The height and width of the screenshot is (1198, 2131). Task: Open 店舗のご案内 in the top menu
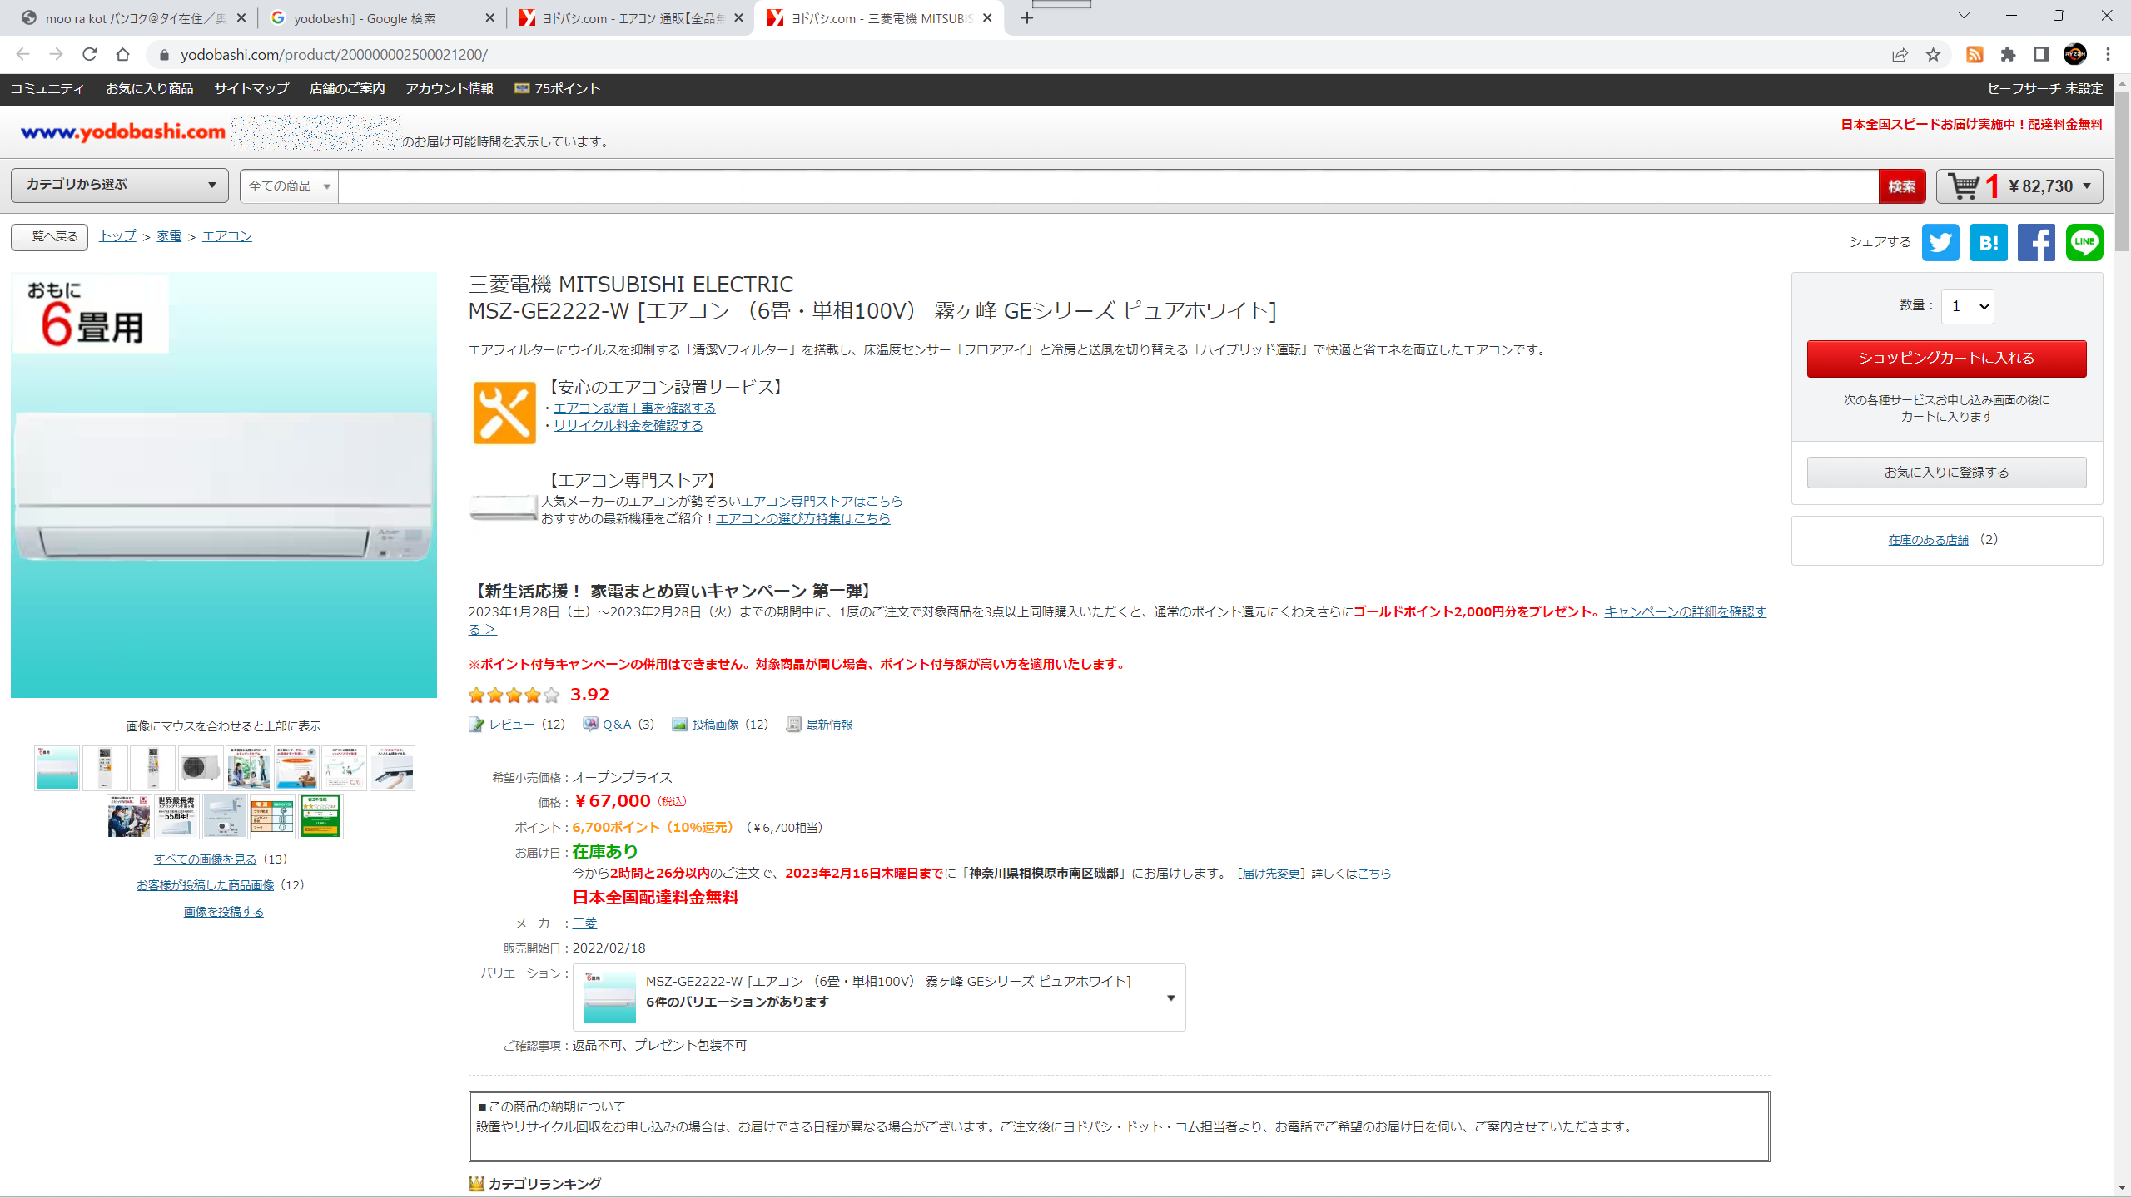pyautogui.click(x=347, y=89)
